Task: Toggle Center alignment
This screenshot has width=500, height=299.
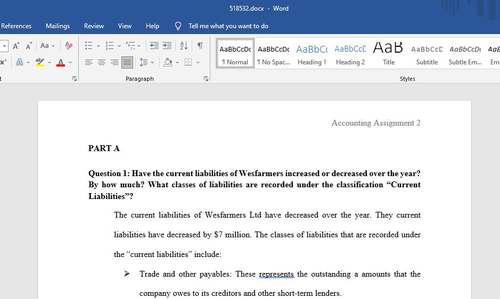Action: pos(101,62)
